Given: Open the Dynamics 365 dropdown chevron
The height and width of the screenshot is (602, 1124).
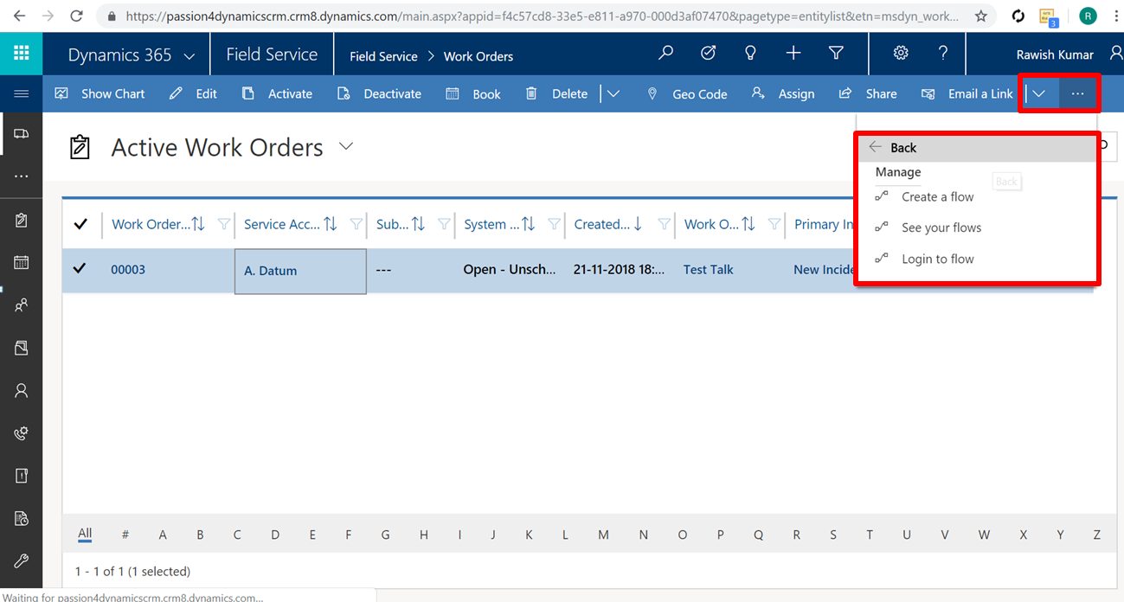Looking at the screenshot, I should pyautogui.click(x=189, y=55).
